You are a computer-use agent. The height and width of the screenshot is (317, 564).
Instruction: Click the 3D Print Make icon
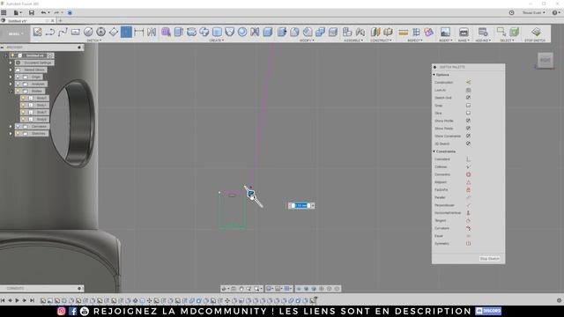click(x=464, y=32)
